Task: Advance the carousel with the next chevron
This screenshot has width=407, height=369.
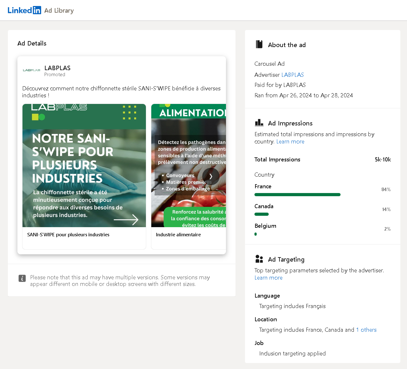Action: 211,176
